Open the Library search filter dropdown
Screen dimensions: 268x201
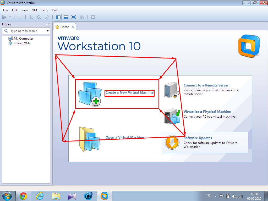(47, 31)
